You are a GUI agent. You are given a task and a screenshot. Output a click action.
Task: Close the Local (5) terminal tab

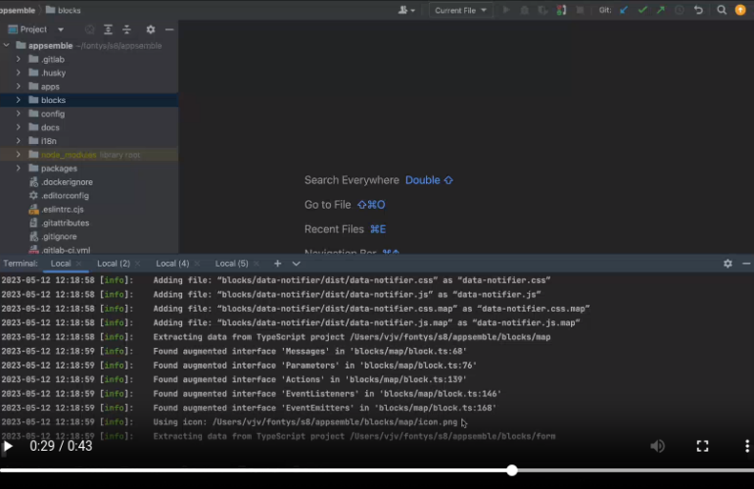pyautogui.click(x=257, y=264)
